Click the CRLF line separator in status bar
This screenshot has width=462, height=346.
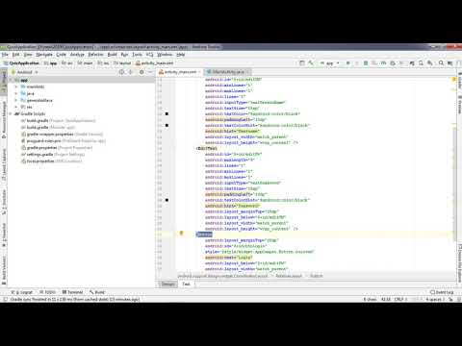(x=399, y=299)
